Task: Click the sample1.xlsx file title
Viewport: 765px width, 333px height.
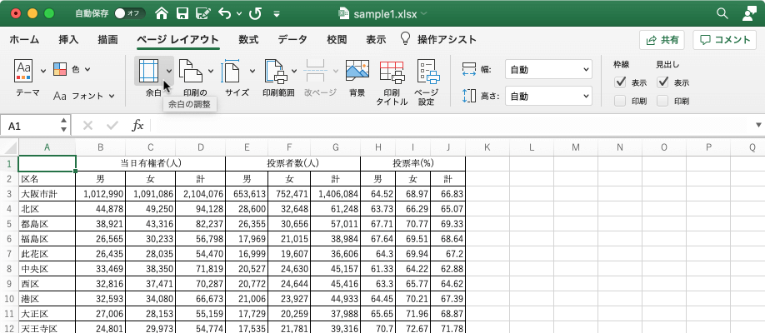Action: pos(385,13)
